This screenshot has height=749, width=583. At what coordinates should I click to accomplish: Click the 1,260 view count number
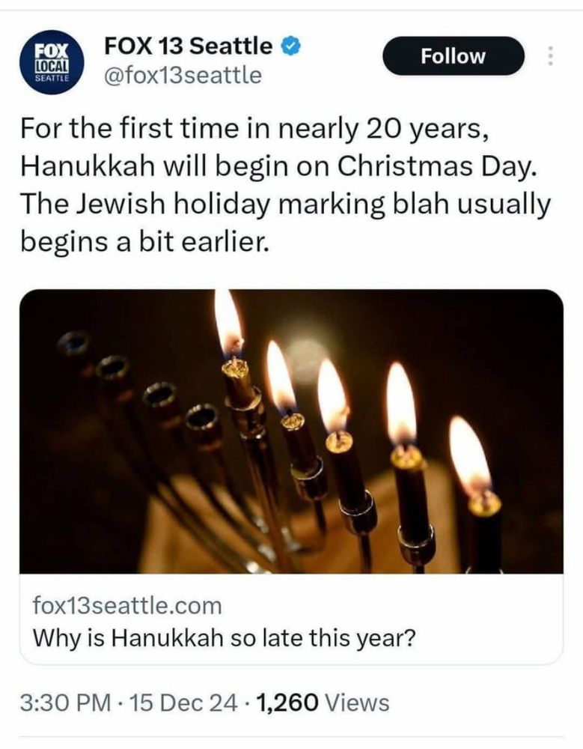(287, 703)
